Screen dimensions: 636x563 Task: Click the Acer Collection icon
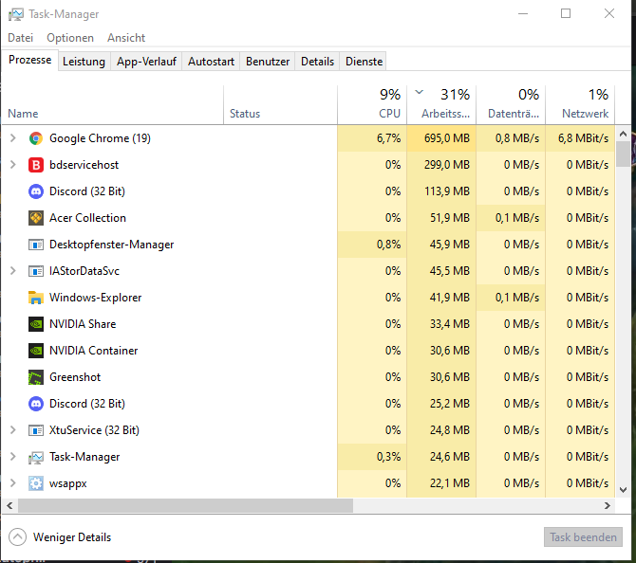click(x=36, y=218)
